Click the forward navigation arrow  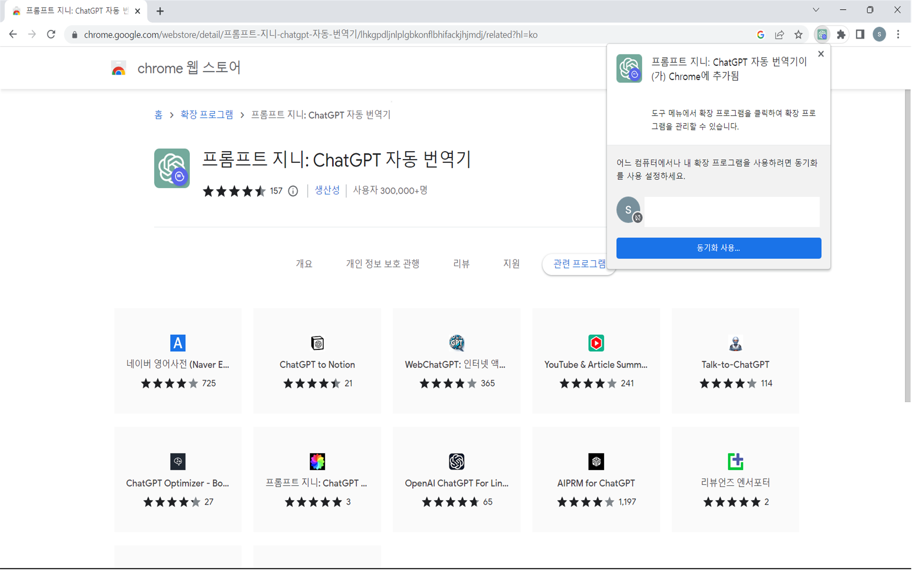click(32, 34)
